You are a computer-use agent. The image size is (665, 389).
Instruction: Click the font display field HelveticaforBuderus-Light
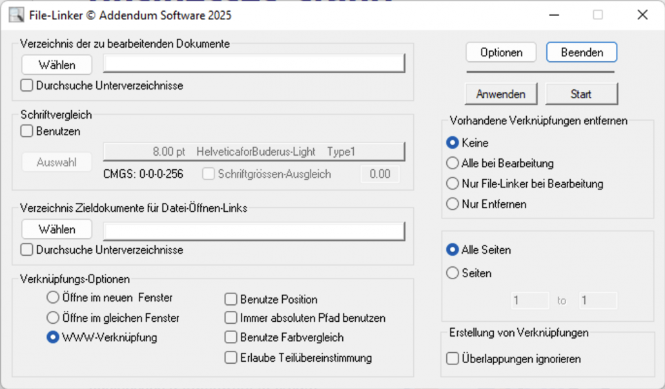(x=254, y=152)
